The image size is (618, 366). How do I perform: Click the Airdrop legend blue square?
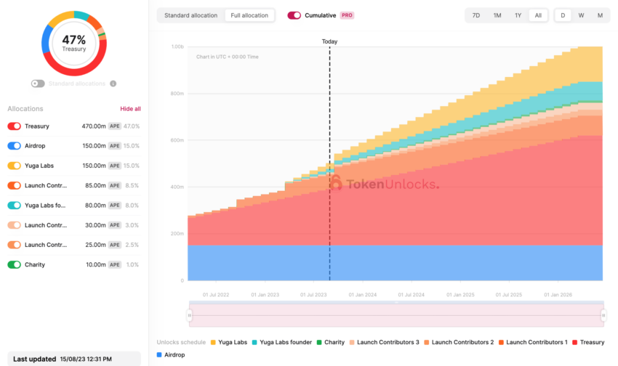(x=159, y=354)
